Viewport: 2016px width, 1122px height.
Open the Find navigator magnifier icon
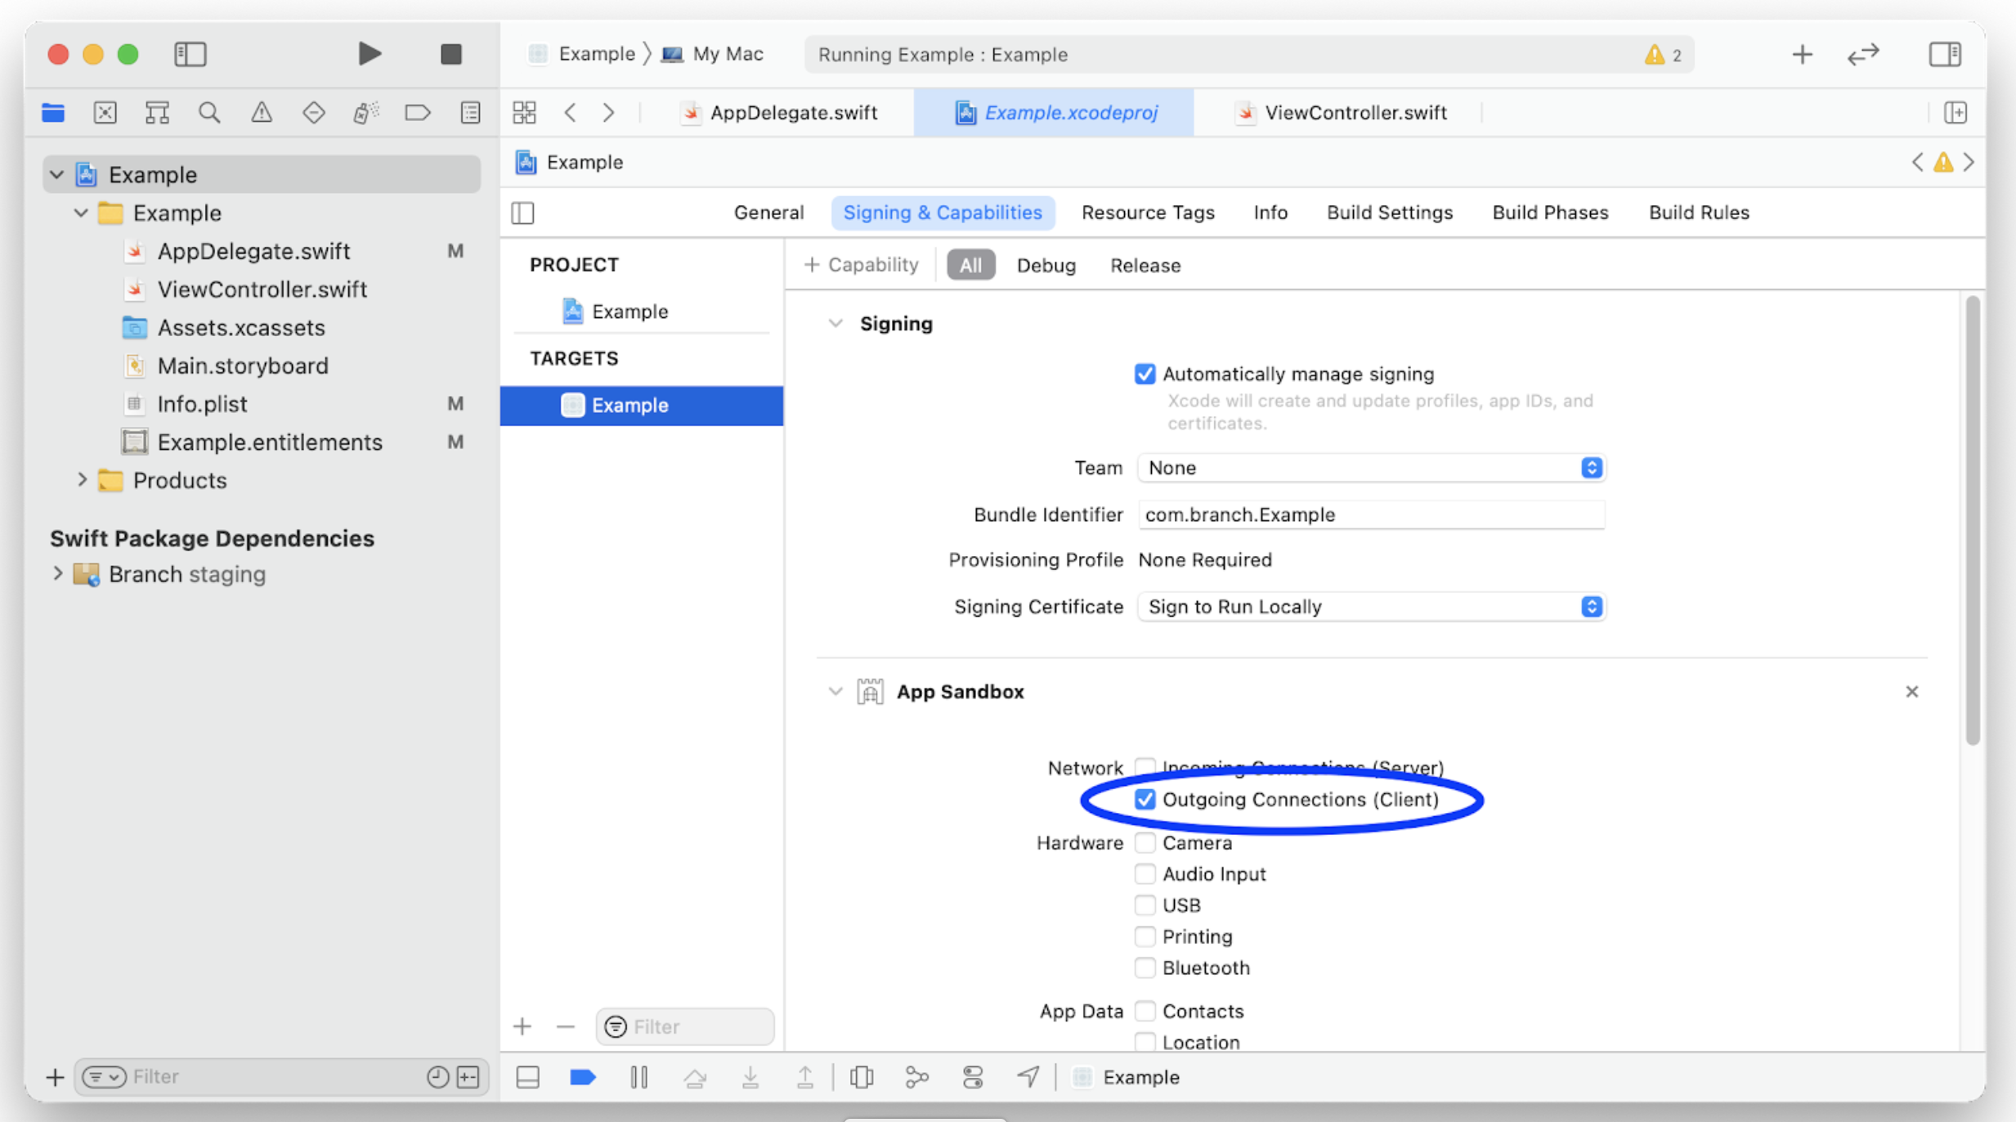coord(209,112)
